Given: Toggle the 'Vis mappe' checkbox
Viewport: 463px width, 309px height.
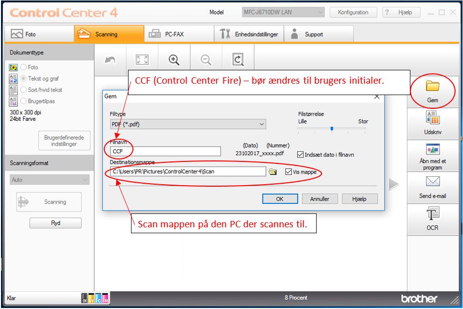Looking at the screenshot, I should click(288, 172).
